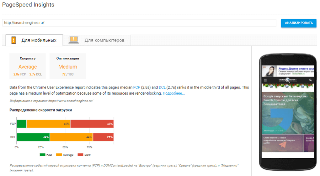Click the DCL red 21% segment
Viewport: 320px width, 176px height.
pyautogui.click(x=103, y=137)
